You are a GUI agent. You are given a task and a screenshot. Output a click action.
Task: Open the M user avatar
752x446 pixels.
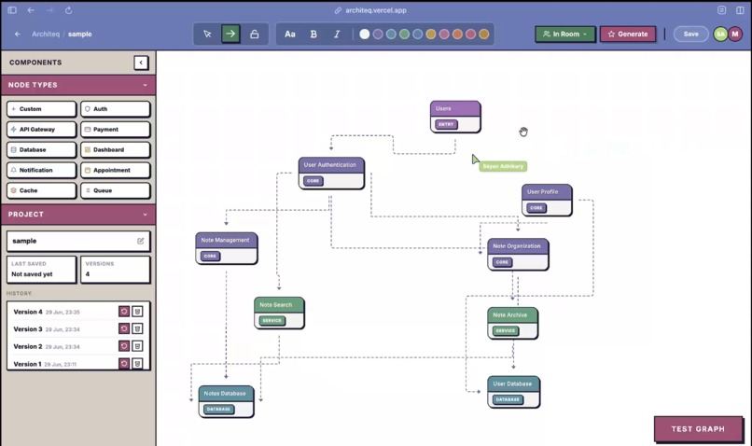click(x=734, y=34)
